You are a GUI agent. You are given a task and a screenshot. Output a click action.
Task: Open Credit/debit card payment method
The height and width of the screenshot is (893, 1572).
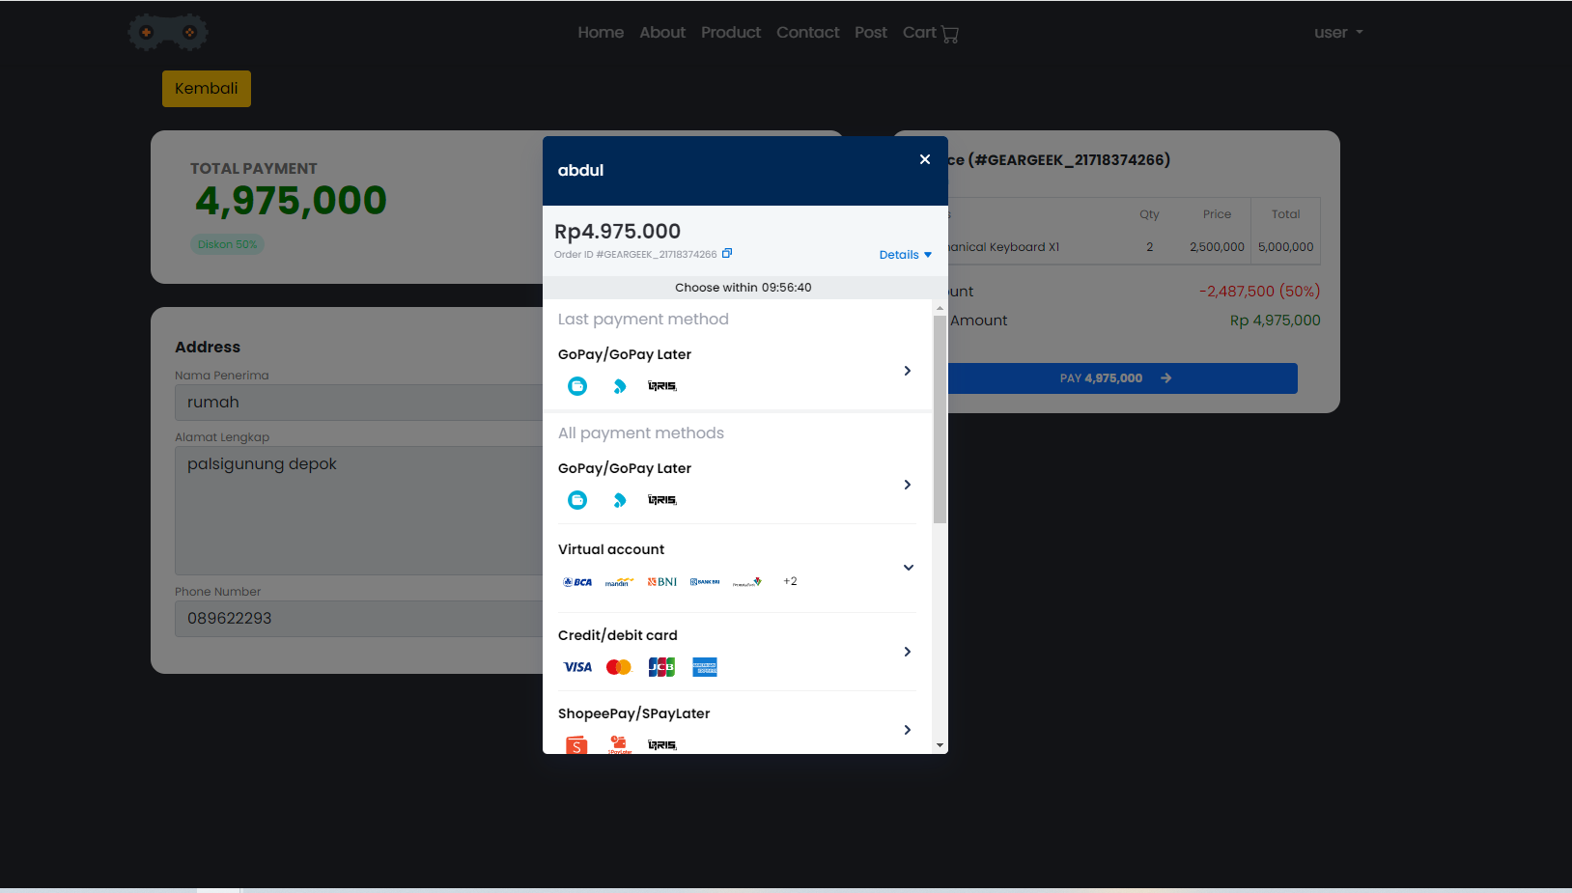(x=736, y=652)
